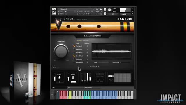This screenshot has height=105, width=186.
Task: Toggle the Orn. Short attack type
Action: click(74, 56)
